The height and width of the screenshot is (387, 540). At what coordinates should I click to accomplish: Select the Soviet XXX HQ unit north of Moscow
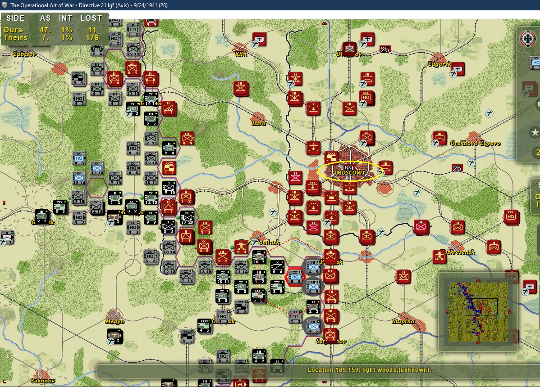coord(367,98)
